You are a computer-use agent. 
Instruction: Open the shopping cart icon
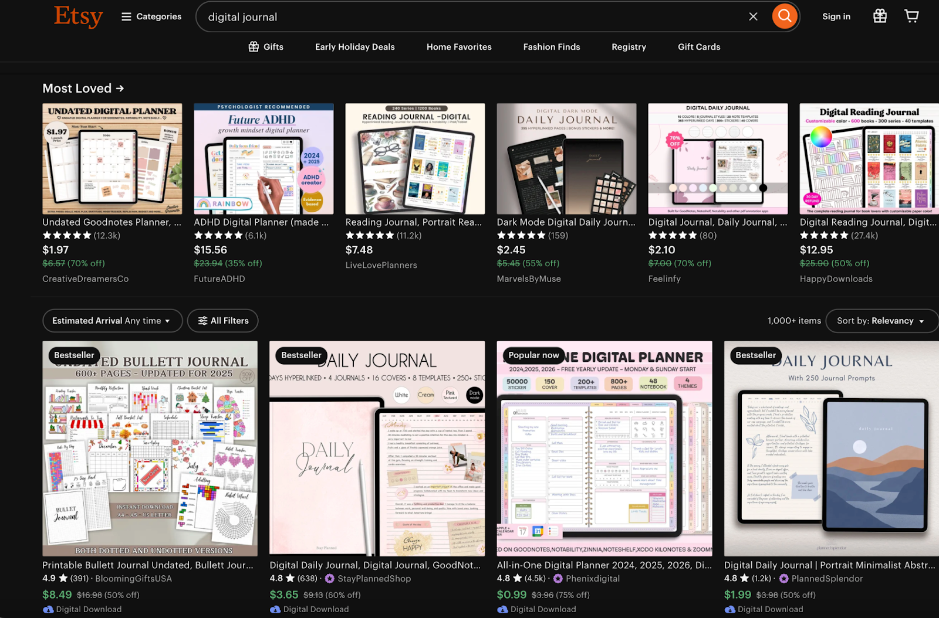pyautogui.click(x=911, y=16)
